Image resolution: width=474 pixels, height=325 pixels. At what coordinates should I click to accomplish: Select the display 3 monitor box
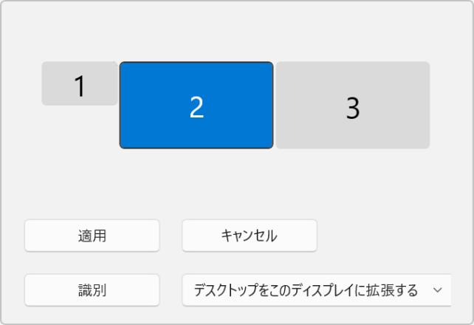(x=353, y=105)
